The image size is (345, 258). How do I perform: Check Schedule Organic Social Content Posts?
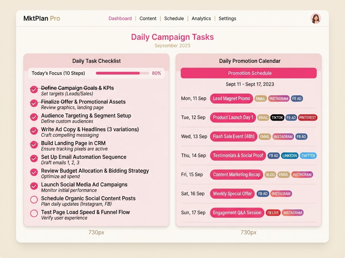tap(34, 200)
